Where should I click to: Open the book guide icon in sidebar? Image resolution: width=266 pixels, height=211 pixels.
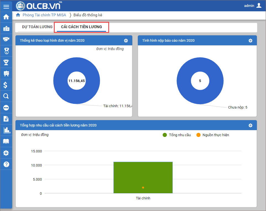[6, 141]
